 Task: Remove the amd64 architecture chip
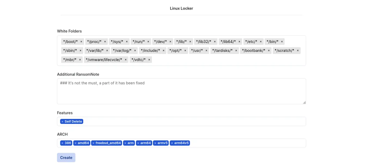[75, 143]
